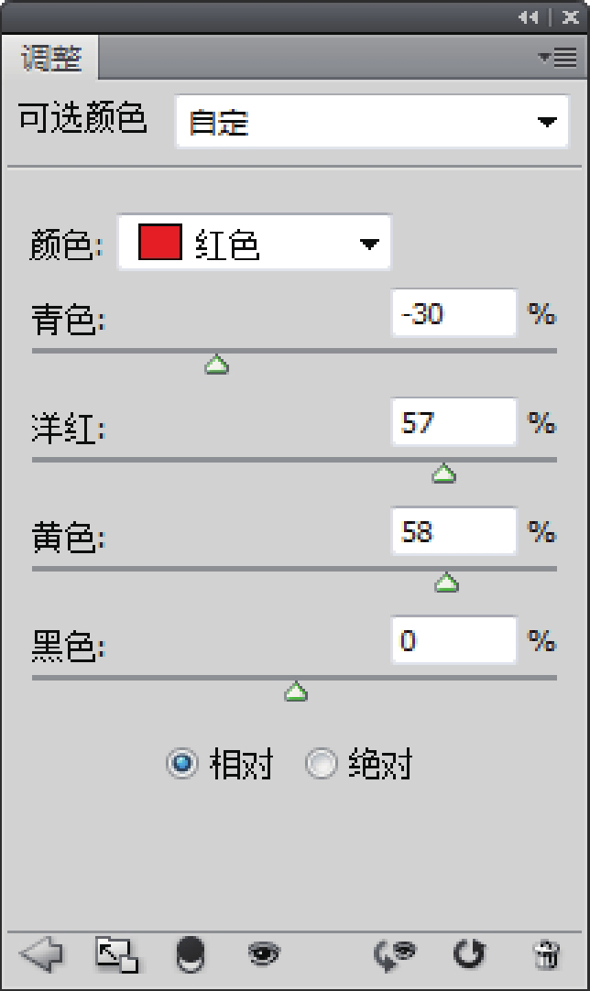Viewport: 590px width, 991px height.
Task: Delete adjustment layer with trash icon
Action: (x=546, y=955)
